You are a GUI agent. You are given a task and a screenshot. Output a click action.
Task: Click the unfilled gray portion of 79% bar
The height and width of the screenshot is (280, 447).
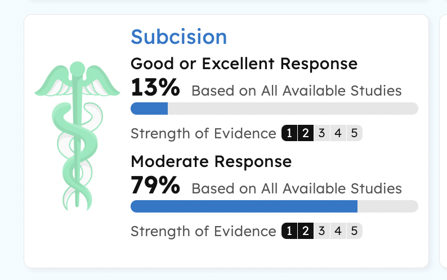388,206
